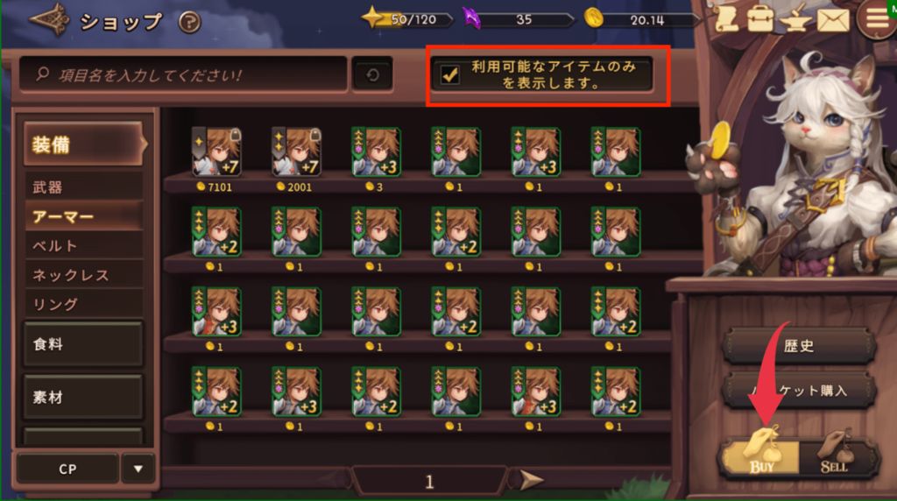Open the mail envelope icon
897x501 pixels.
(x=832, y=21)
